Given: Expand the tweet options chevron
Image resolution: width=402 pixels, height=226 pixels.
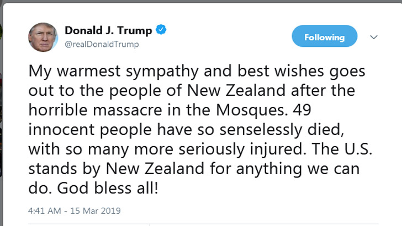Looking at the screenshot, I should coord(374,37).
